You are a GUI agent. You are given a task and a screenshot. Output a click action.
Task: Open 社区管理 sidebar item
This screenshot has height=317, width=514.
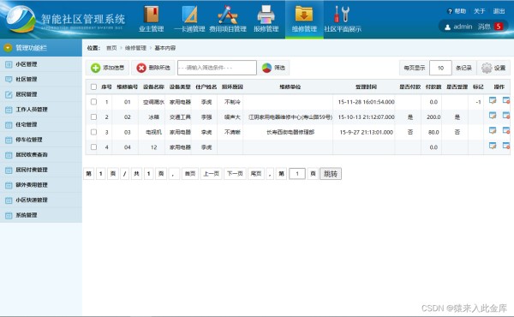tap(41, 80)
